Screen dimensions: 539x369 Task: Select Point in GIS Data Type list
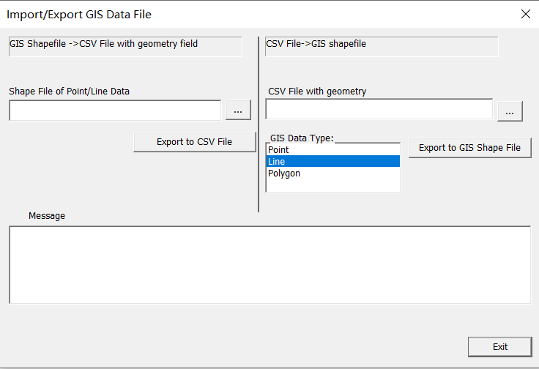332,150
